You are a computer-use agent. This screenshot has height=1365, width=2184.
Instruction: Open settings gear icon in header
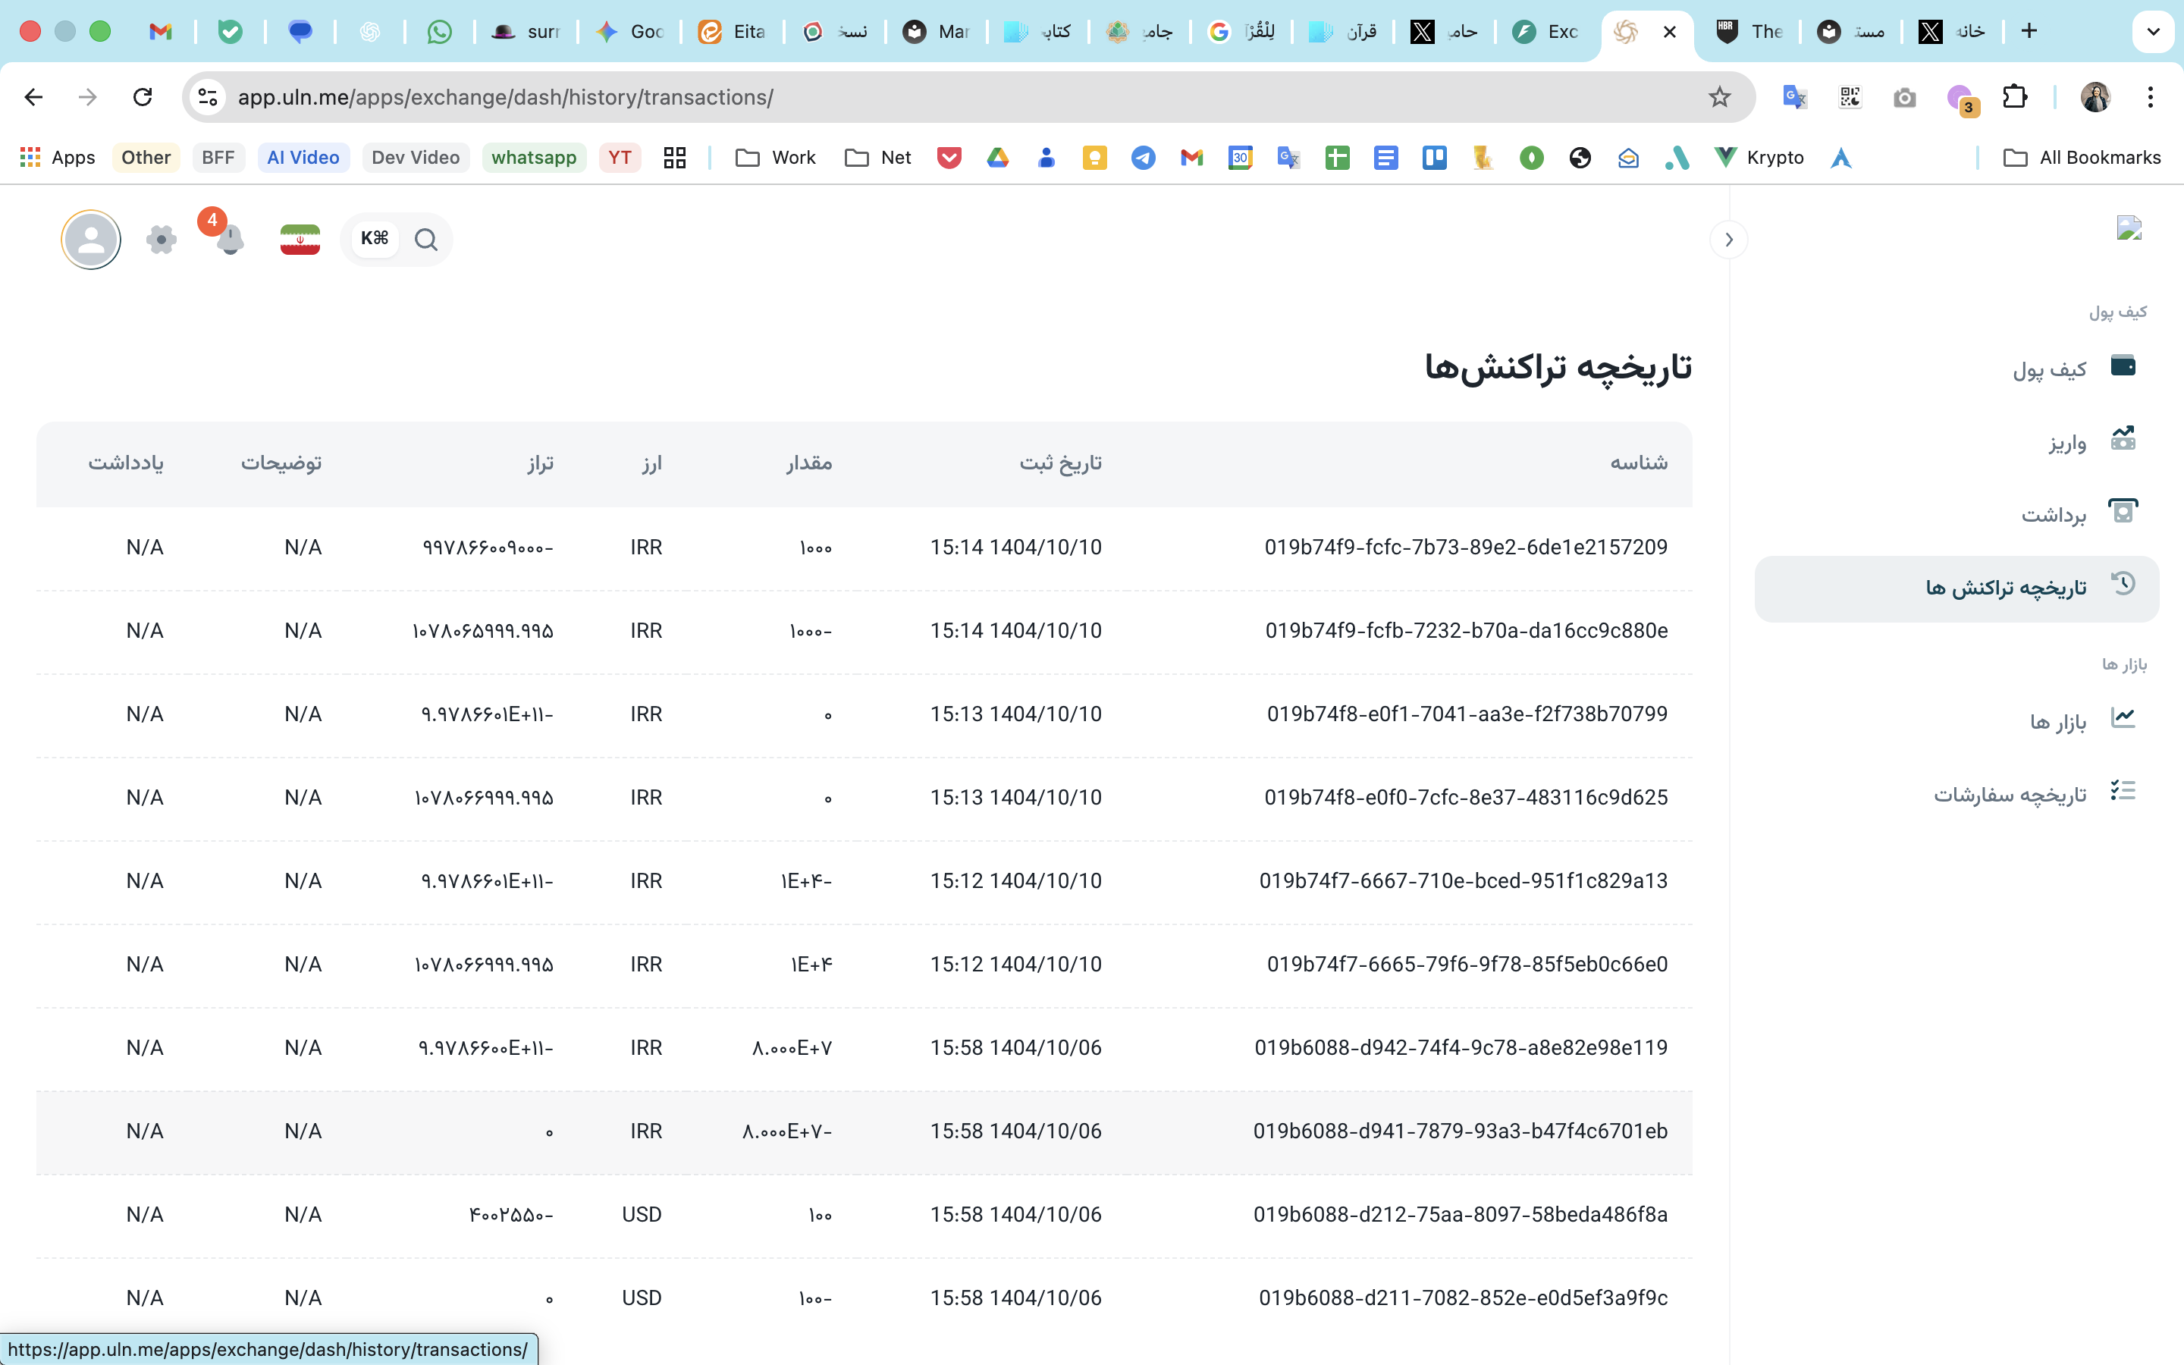tap(162, 239)
